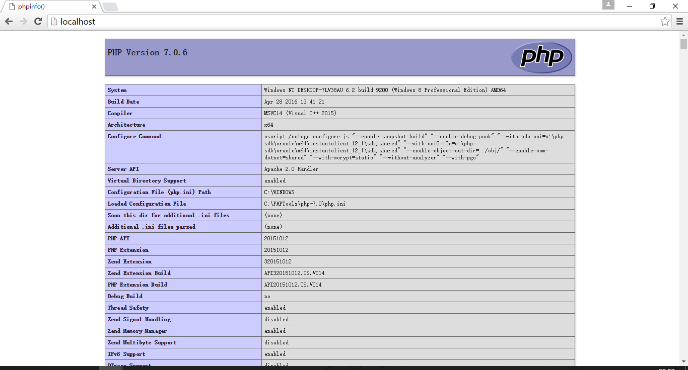Click API320151012,TS,VC14 value
Screen dimensions: 688x370
pyautogui.click(x=295, y=273)
